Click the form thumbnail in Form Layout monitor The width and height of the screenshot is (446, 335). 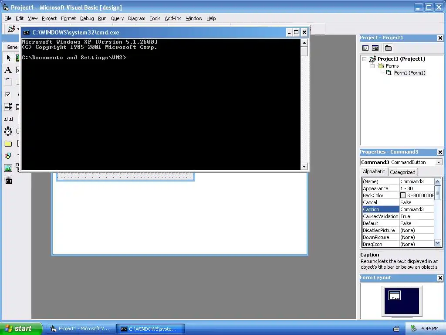[x=395, y=295]
